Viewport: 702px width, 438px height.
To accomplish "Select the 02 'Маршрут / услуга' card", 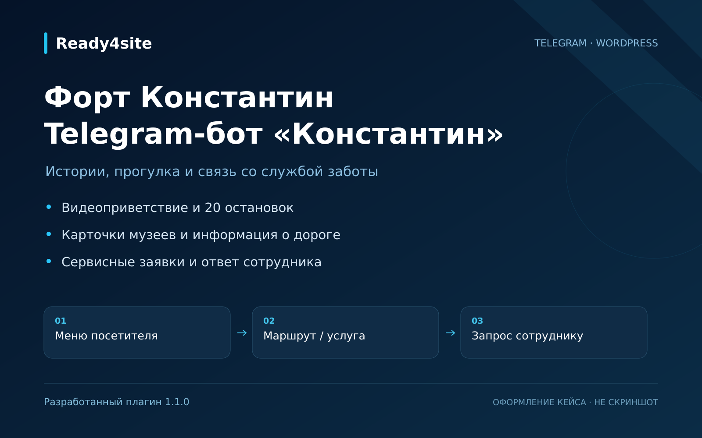I will pyautogui.click(x=345, y=332).
